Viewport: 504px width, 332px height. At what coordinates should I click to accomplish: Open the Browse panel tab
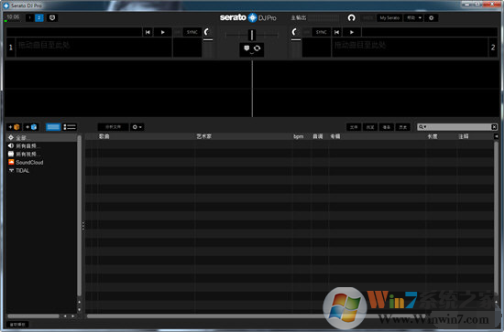[370, 127]
